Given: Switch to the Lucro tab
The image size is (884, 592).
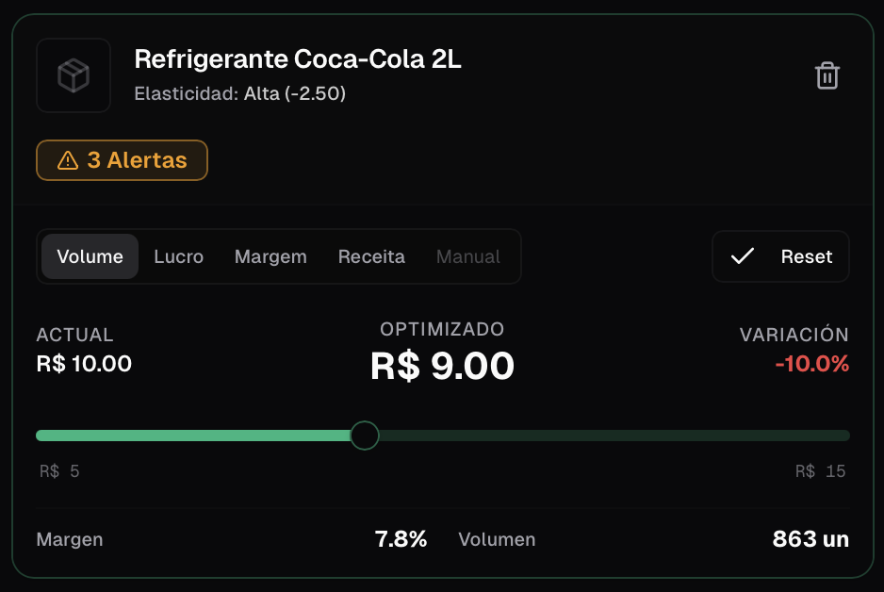Looking at the screenshot, I should [x=178, y=256].
